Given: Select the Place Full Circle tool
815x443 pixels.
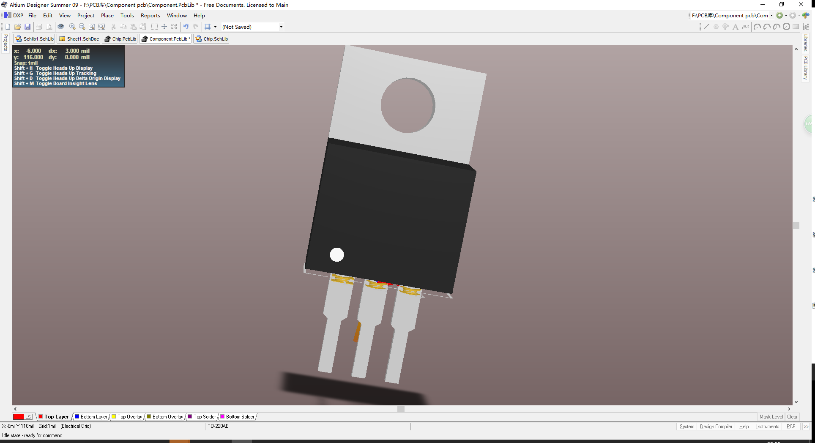Looking at the screenshot, I should coord(786,27).
